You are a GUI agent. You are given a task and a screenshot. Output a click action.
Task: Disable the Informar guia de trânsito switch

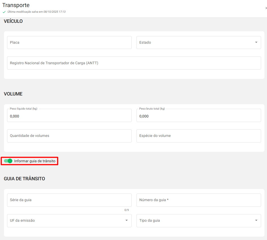click(8, 161)
